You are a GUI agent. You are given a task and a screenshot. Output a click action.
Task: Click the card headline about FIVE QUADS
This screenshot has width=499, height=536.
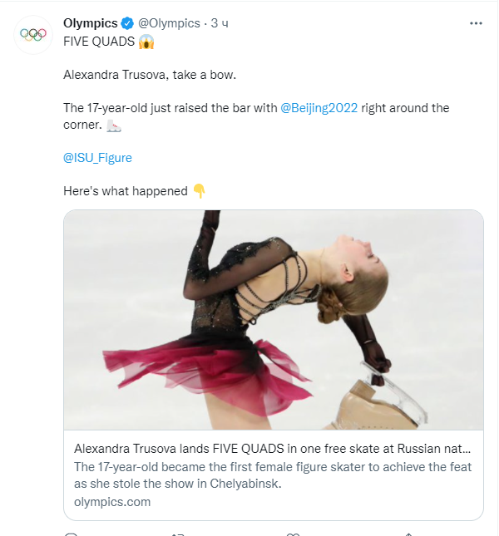pyautogui.click(x=273, y=446)
